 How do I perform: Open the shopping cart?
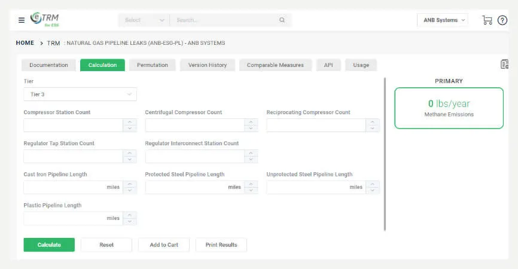pos(487,20)
